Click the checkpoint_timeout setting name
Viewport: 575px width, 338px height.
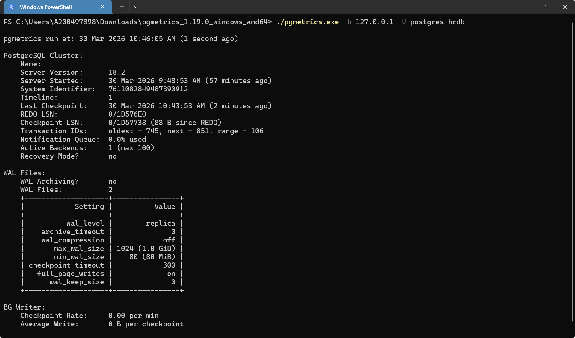pos(66,265)
